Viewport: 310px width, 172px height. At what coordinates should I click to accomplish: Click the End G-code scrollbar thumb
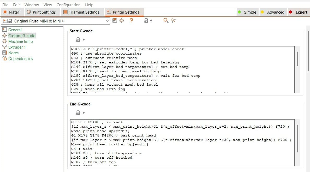point(297,138)
